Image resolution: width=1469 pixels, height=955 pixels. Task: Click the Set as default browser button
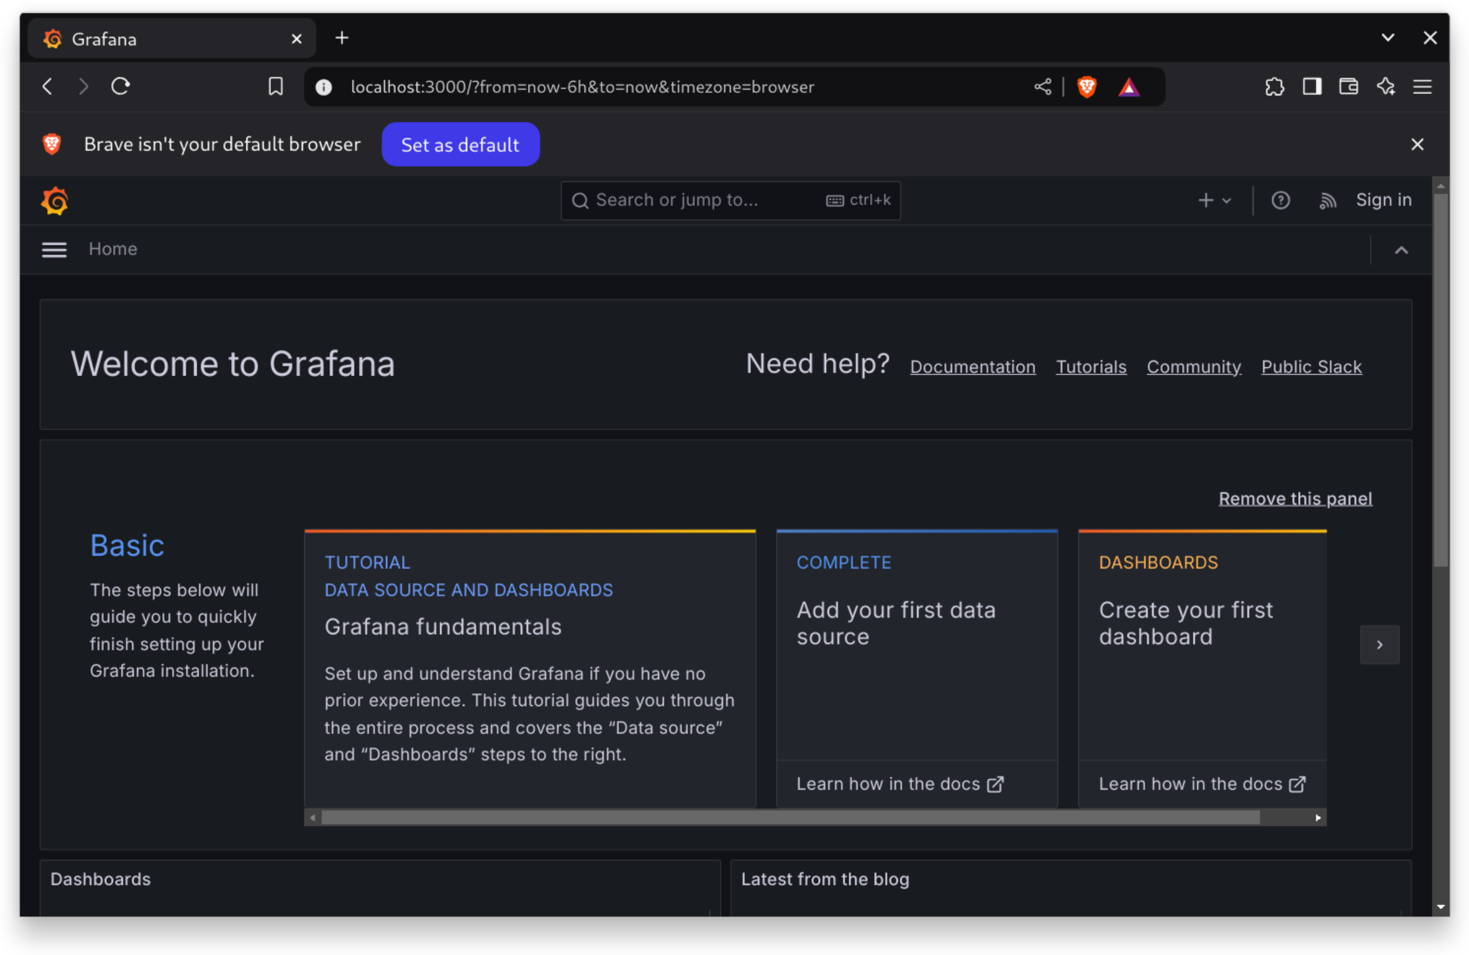(x=459, y=144)
